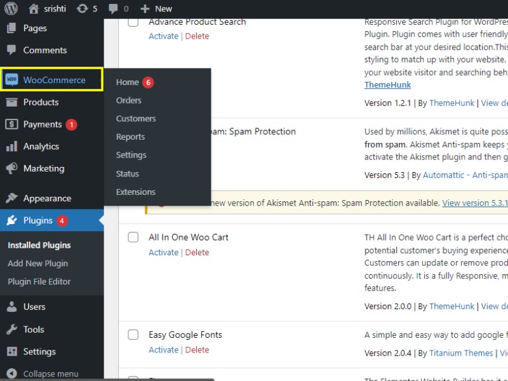Click 'srishti' site name in admin bar
This screenshot has width=508, height=381.
55,9
